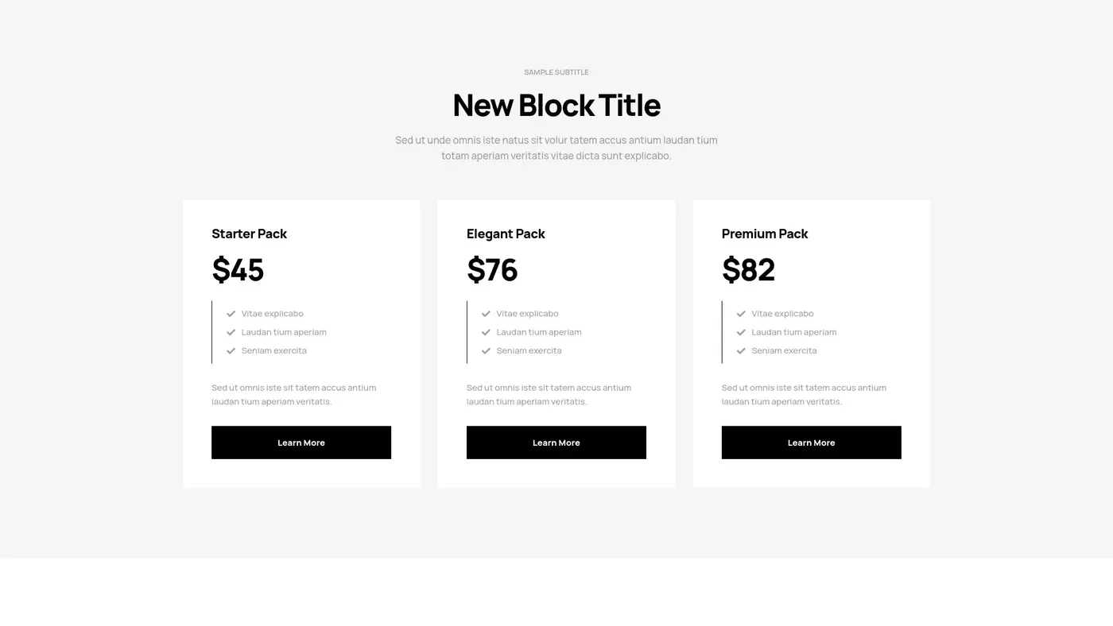Image resolution: width=1113 pixels, height=626 pixels.
Task: Click the checkmark beside Vitae explicabo in Elegant Pack
Action: click(485, 313)
